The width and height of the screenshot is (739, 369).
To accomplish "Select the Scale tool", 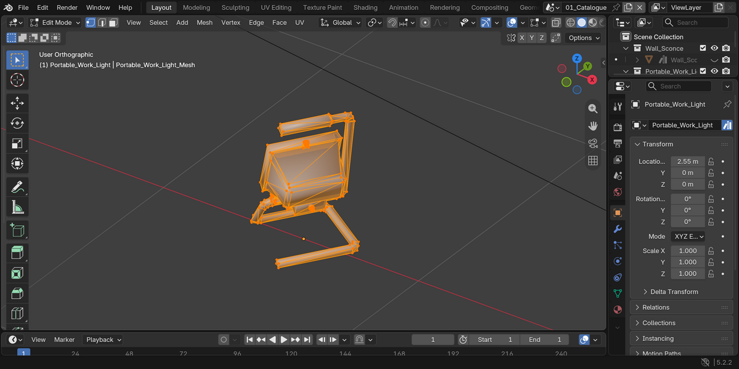I will pyautogui.click(x=17, y=143).
